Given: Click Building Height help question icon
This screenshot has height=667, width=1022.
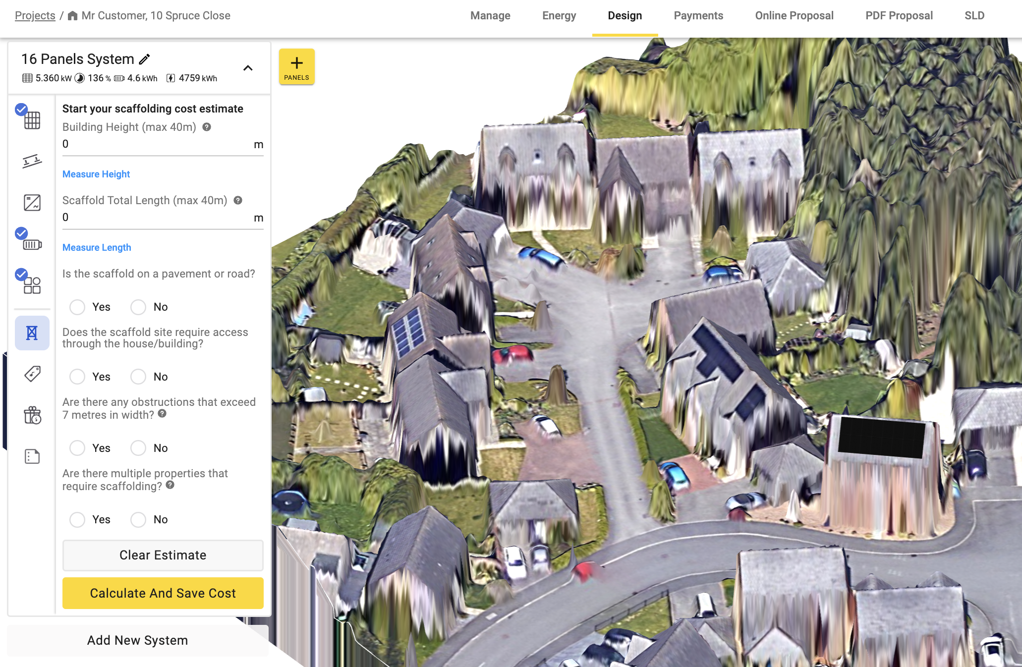Looking at the screenshot, I should click(207, 127).
